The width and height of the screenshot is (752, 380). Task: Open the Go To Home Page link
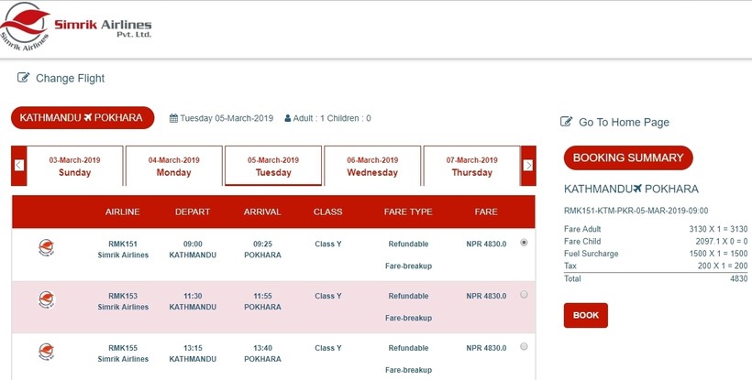point(624,122)
